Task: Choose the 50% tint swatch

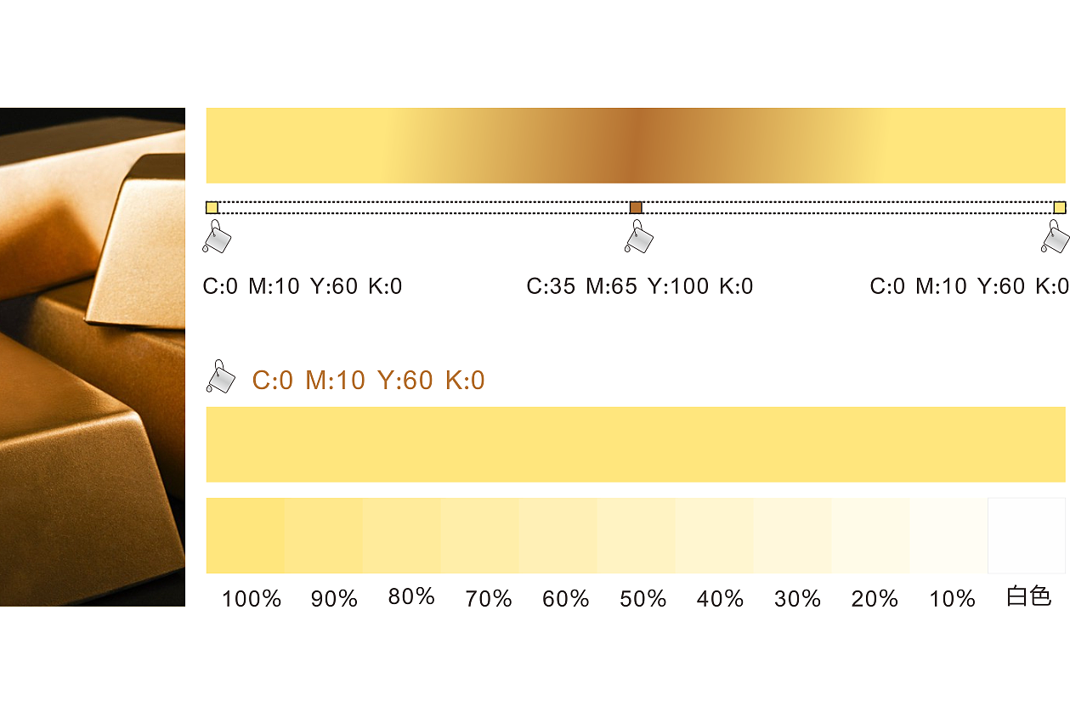Action: coord(637,535)
